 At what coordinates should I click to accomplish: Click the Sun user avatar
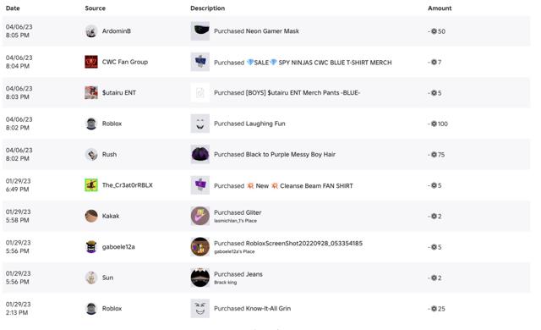pyautogui.click(x=91, y=278)
